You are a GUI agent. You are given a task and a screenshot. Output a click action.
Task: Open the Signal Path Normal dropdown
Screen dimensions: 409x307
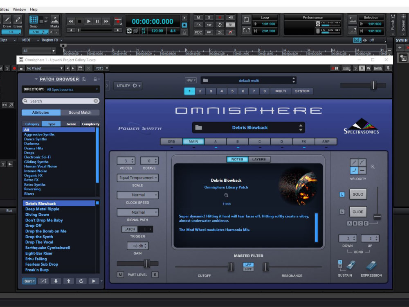coord(138,212)
